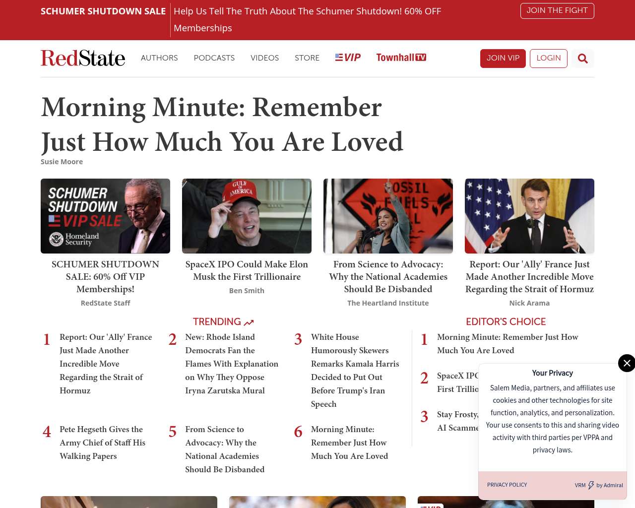Visit the Store page
The width and height of the screenshot is (635, 508).
click(307, 58)
